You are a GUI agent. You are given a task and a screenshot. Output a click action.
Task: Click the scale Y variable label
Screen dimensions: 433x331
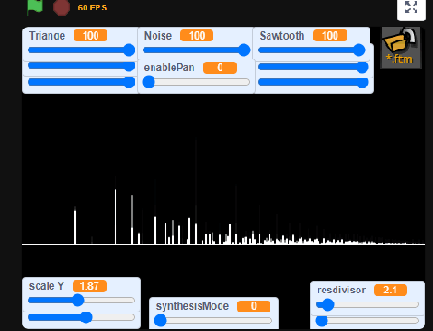pyautogui.click(x=47, y=286)
